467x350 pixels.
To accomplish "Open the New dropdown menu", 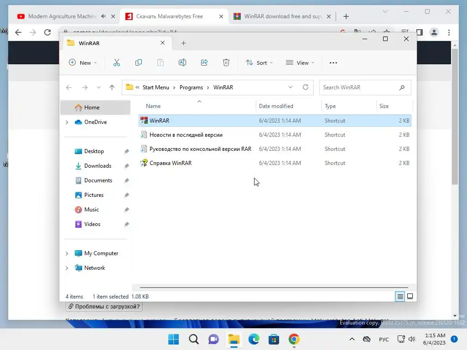I will coord(83,63).
